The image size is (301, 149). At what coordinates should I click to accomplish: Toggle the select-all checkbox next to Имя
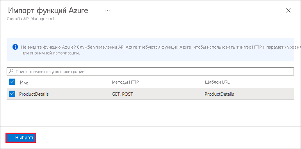12,82
